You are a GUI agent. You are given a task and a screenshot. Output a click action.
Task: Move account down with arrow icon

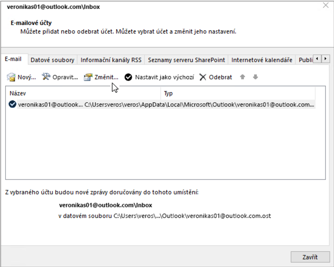pyautogui.click(x=255, y=77)
